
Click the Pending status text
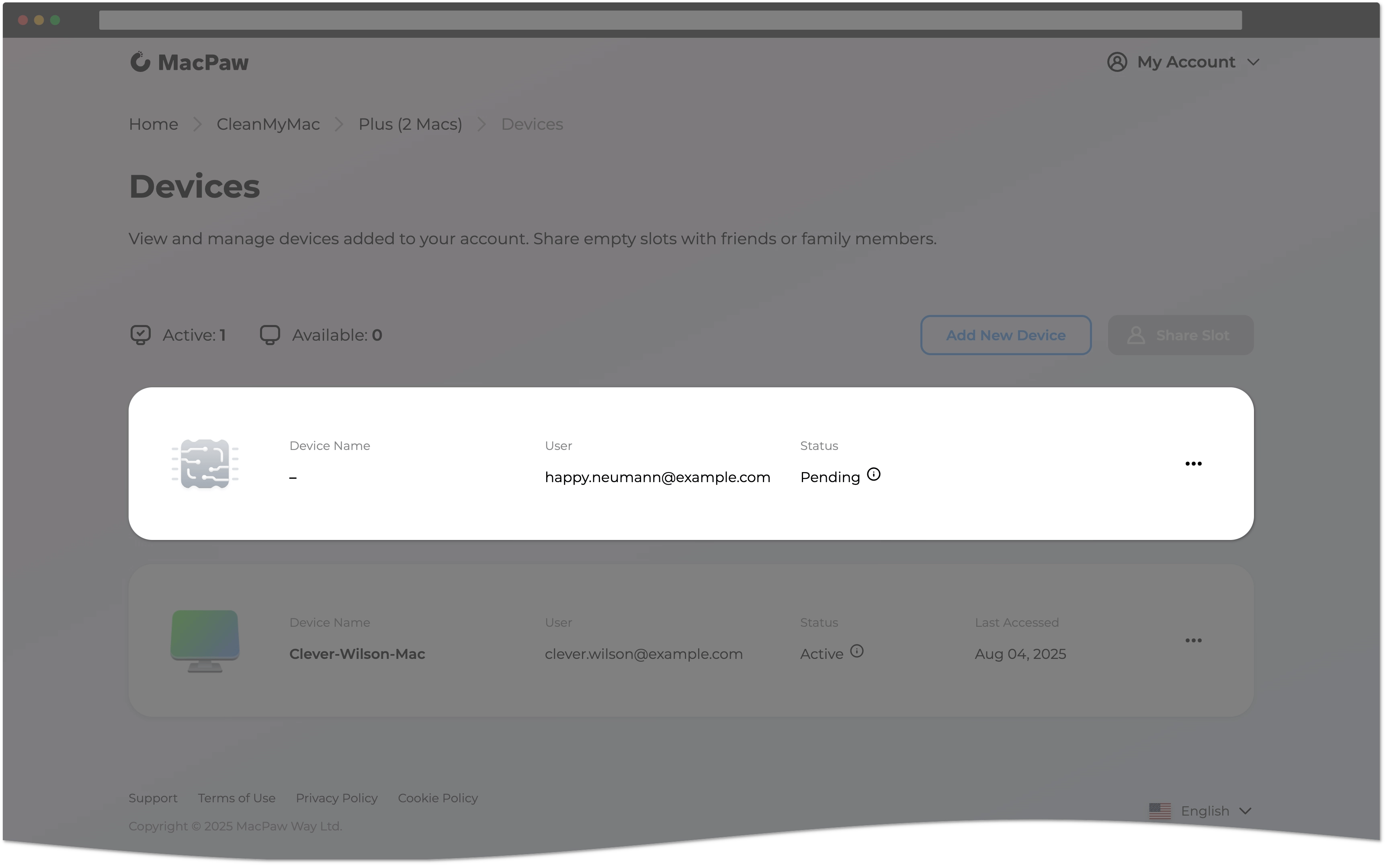pos(830,477)
